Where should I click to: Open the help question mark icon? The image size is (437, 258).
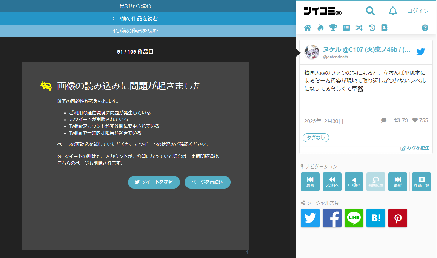click(x=425, y=28)
